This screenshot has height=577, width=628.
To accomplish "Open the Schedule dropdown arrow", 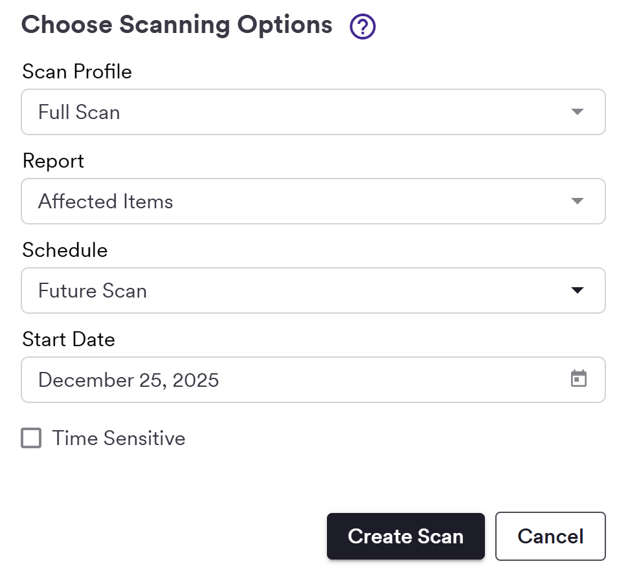I will (578, 290).
